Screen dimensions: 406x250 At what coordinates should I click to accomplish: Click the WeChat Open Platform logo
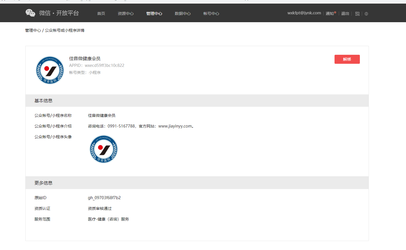[x=52, y=13]
